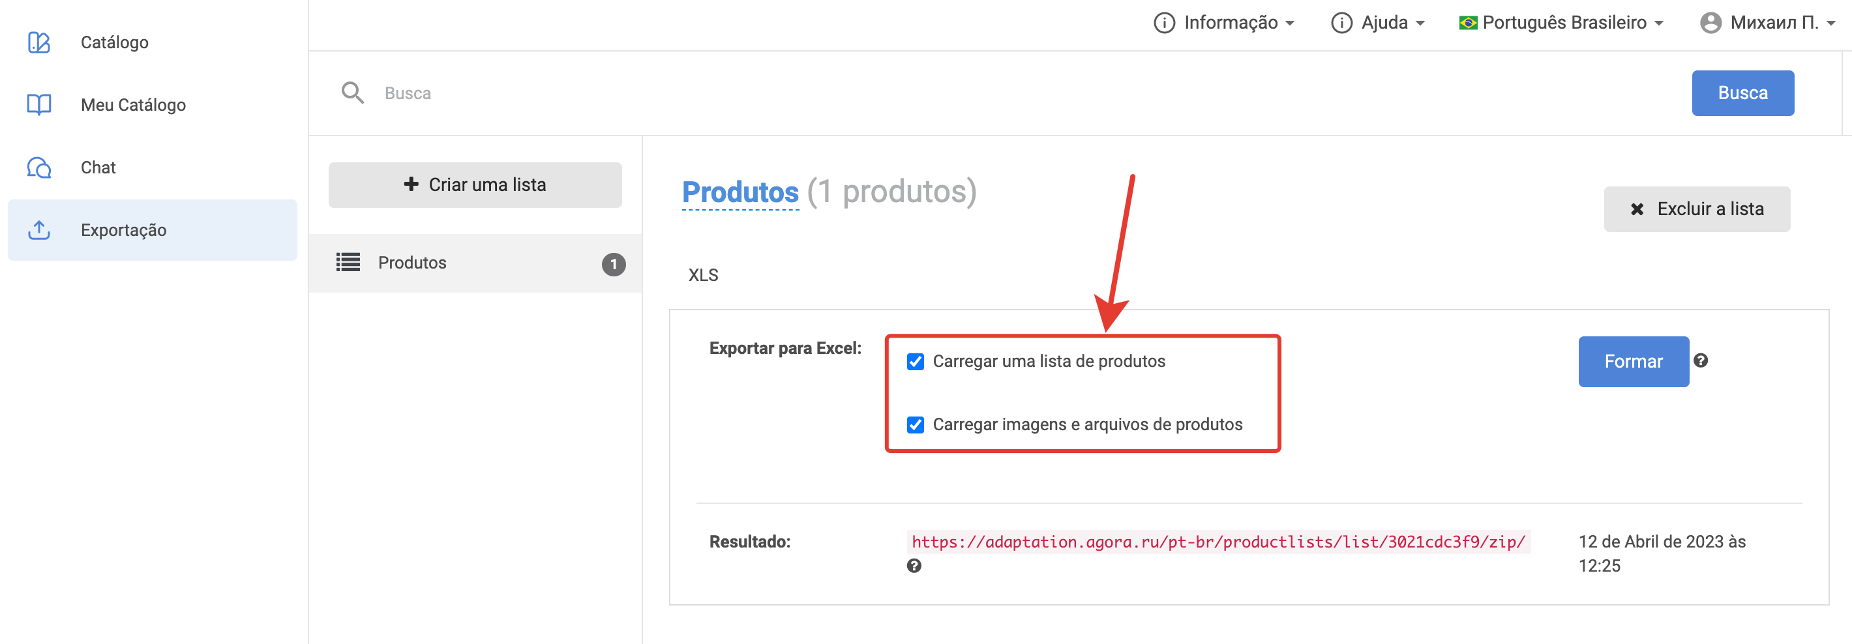Viewport: 1852px width, 644px height.
Task: Open the Catálogo sidebar icon
Action: [39, 42]
